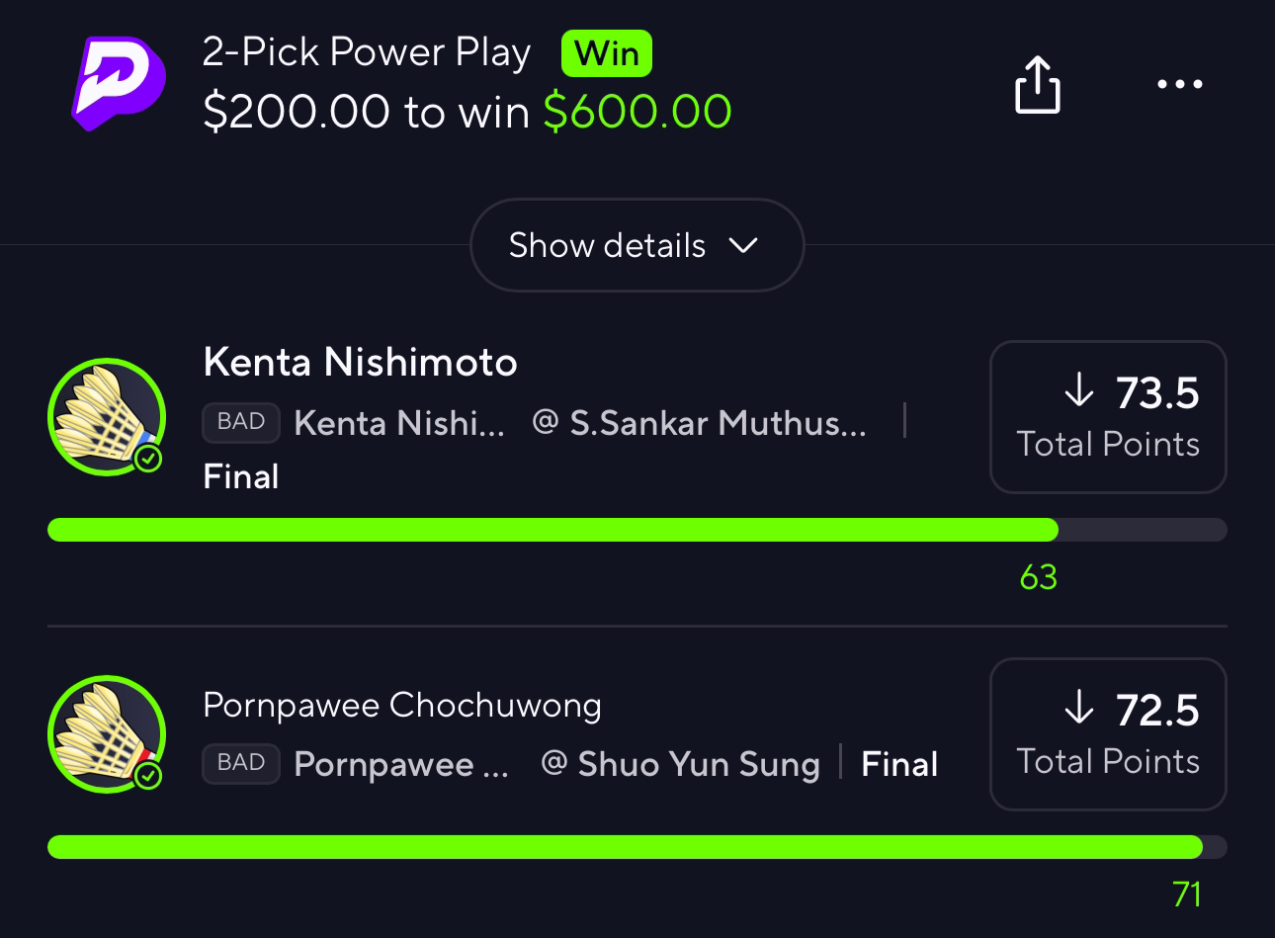Tap green checkmark on Nishimoto's avatar

[148, 459]
